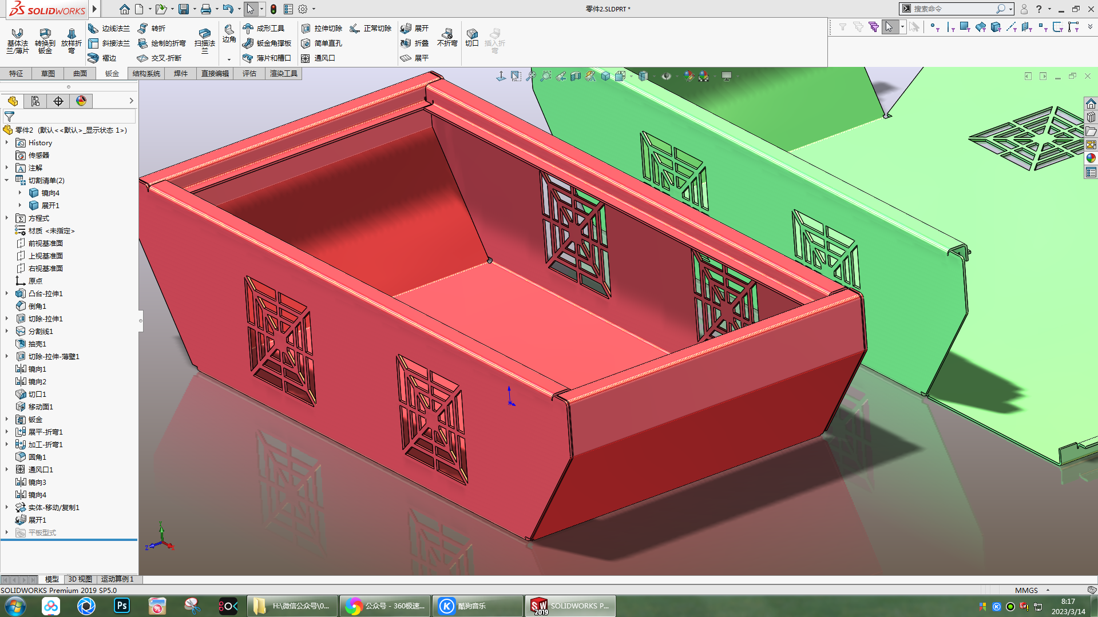The width and height of the screenshot is (1098, 617).
Task: Select the 转换到钣金 convert tool
Action: point(45,41)
